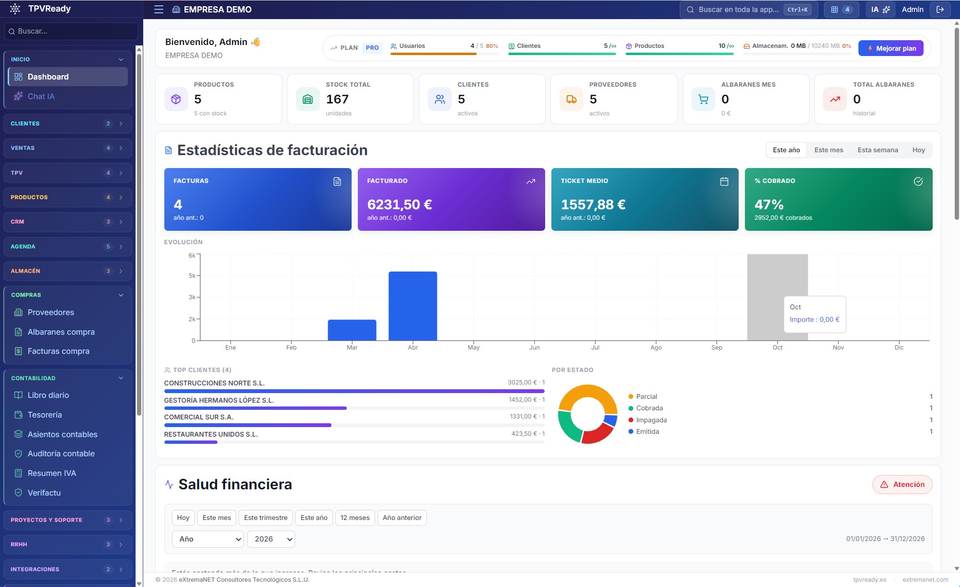Select the Este año statistics tab
This screenshot has width=960, height=587.
pos(787,150)
